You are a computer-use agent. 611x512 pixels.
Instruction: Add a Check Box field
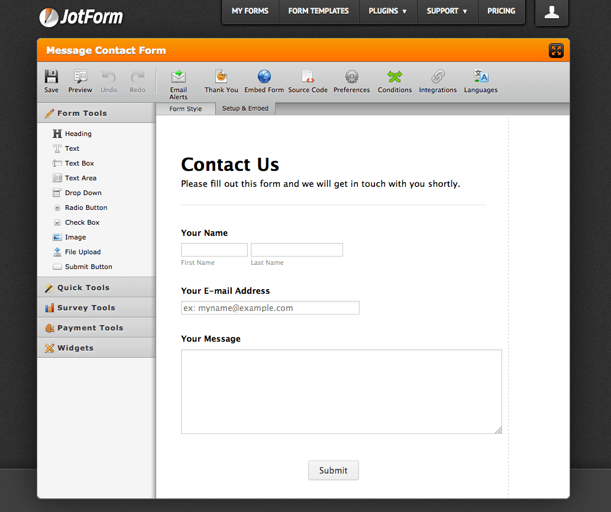[x=82, y=222]
